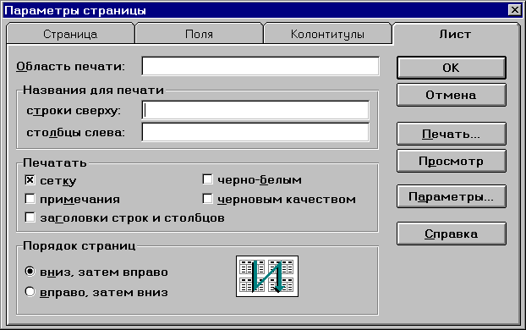Screen dimensions: 526x330
Task: Open the Поля tab
Action: click(x=199, y=34)
